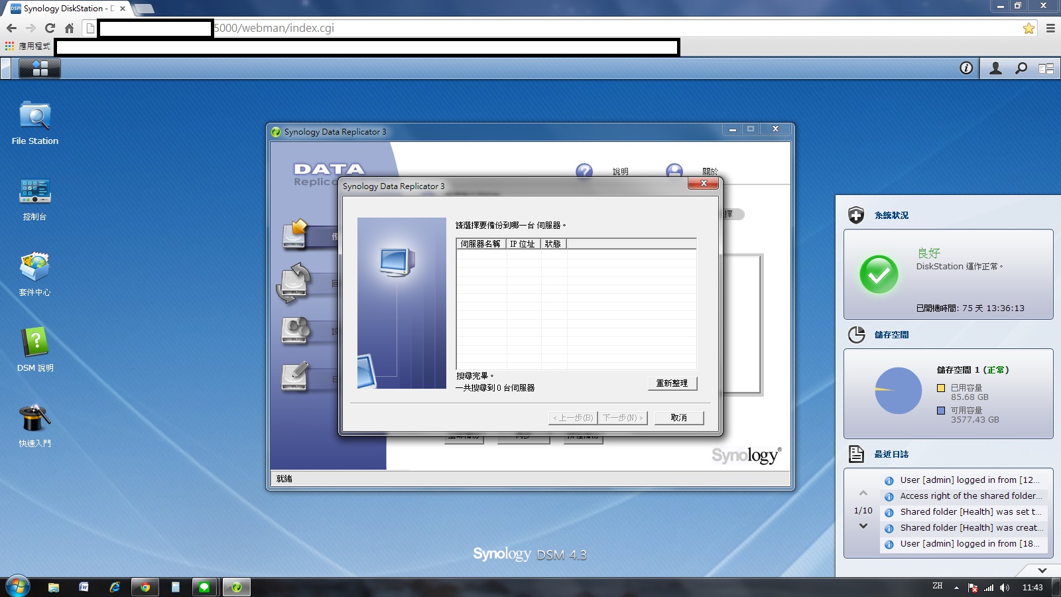Click the green DiskStation healthy status checkmark
1061x597 pixels.
click(x=879, y=274)
